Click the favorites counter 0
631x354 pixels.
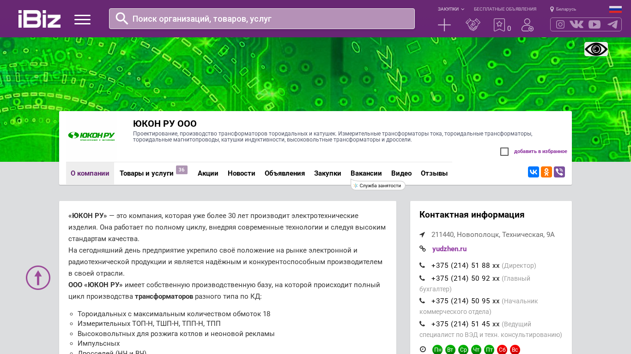509,29
